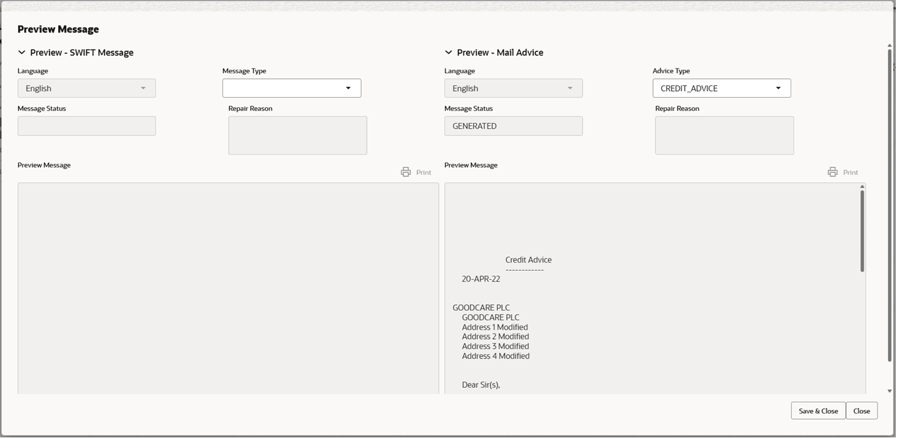The image size is (897, 438).
Task: Click the GENERATED Message Status field
Action: coord(514,126)
